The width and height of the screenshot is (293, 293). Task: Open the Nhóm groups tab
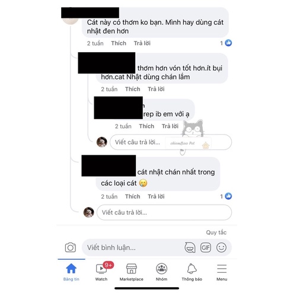[x=161, y=272]
